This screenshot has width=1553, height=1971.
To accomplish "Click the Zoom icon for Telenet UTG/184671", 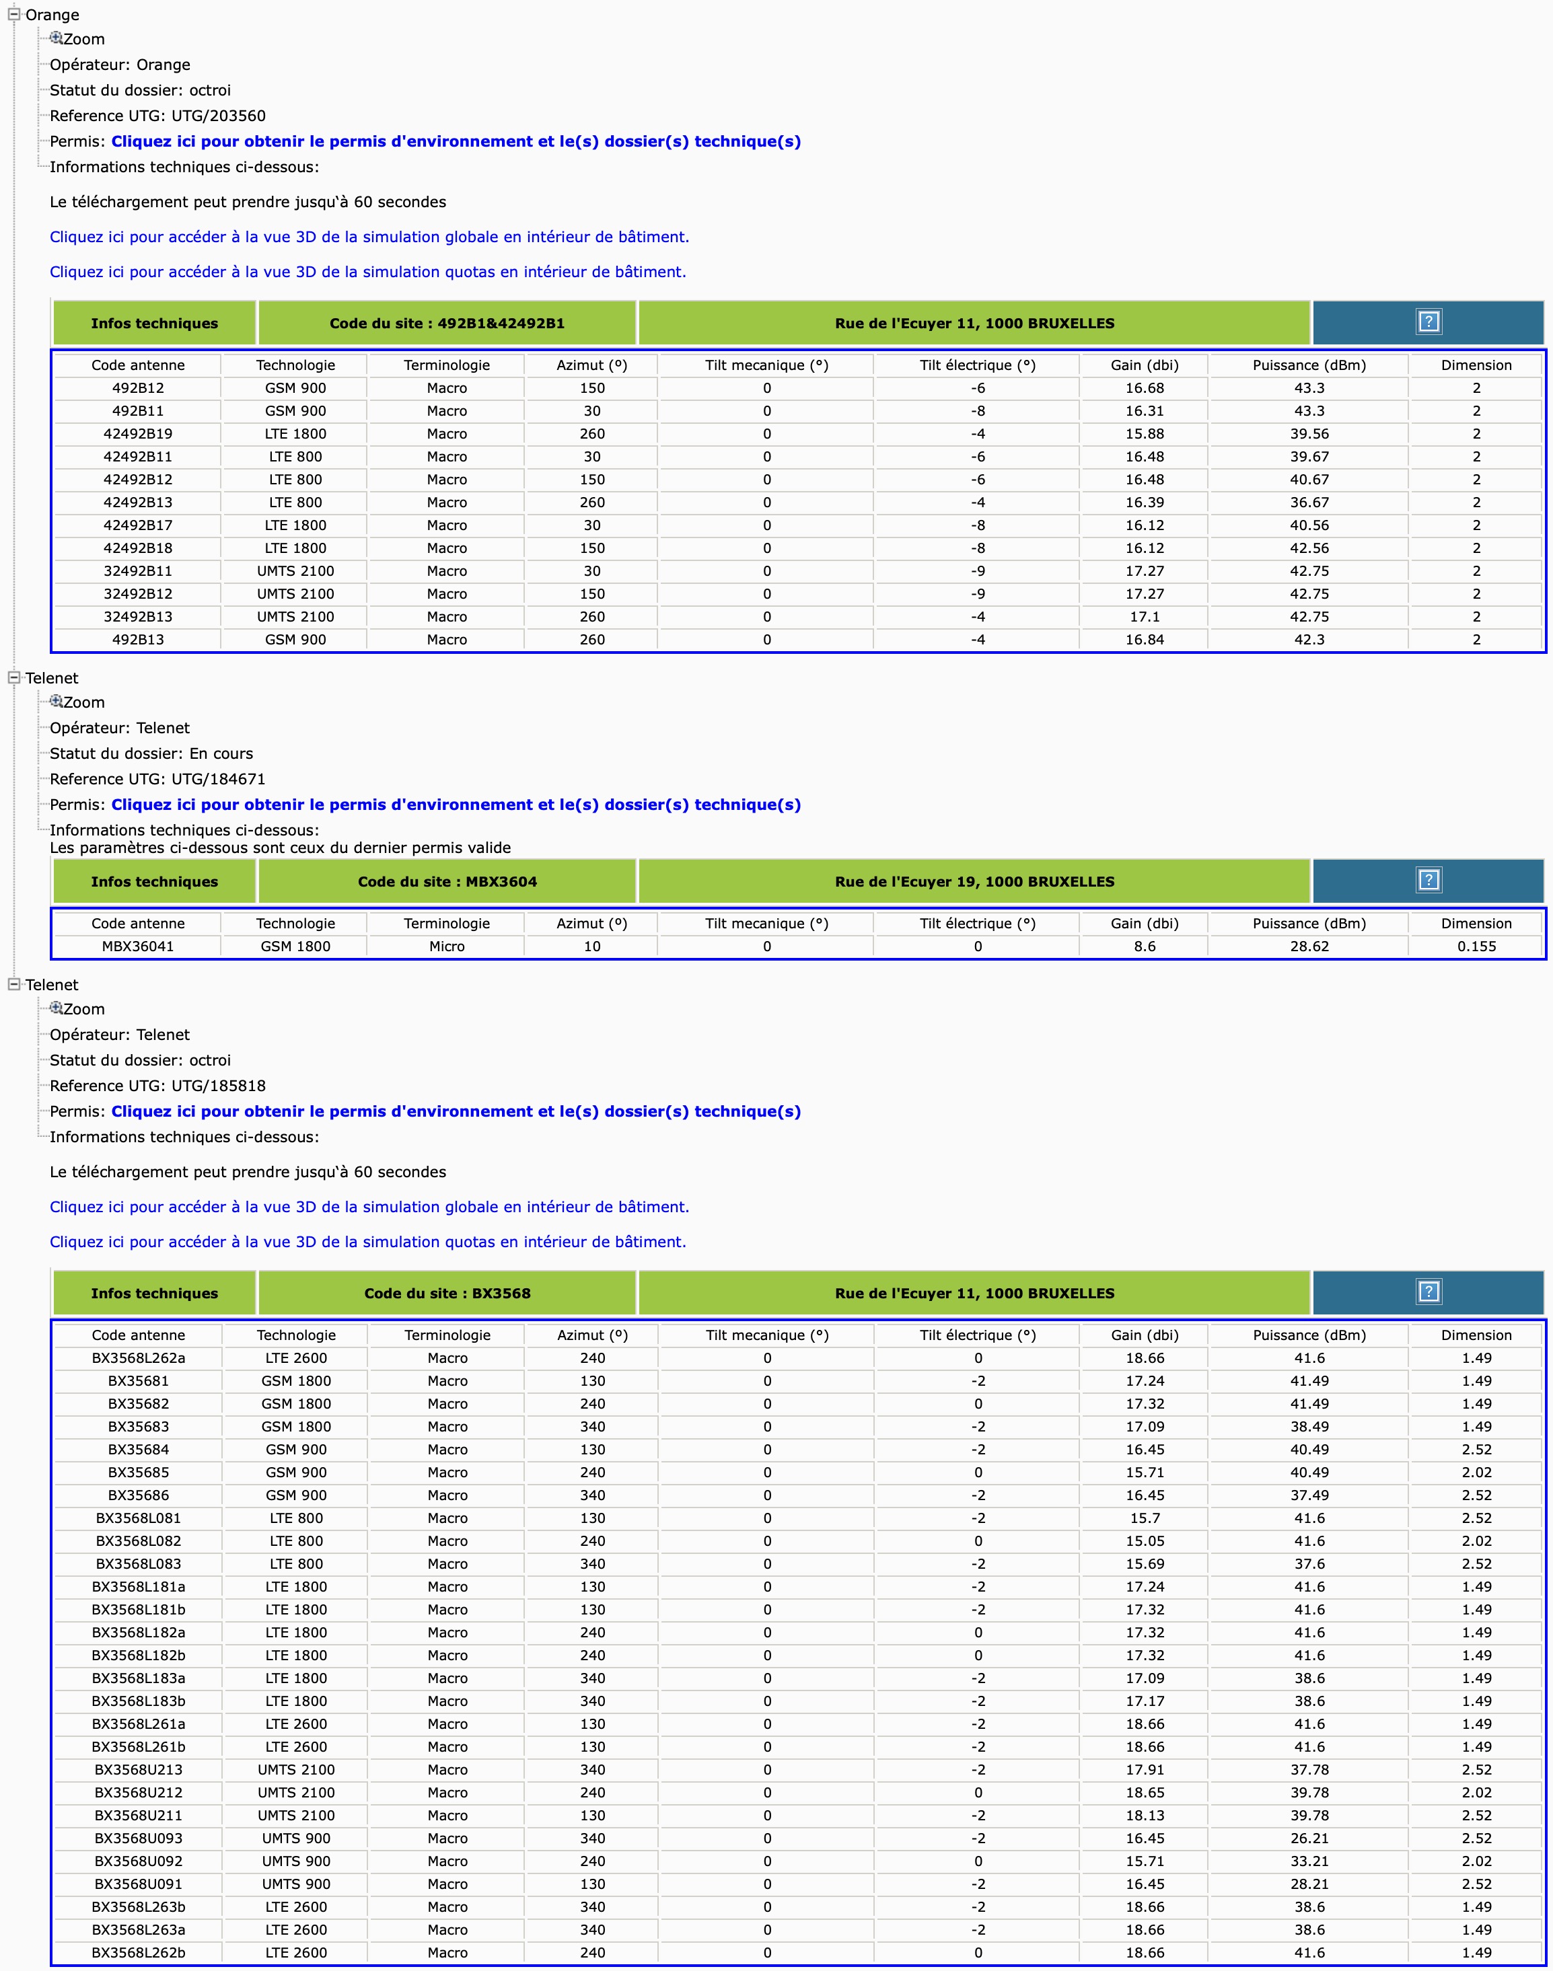I will (x=57, y=701).
